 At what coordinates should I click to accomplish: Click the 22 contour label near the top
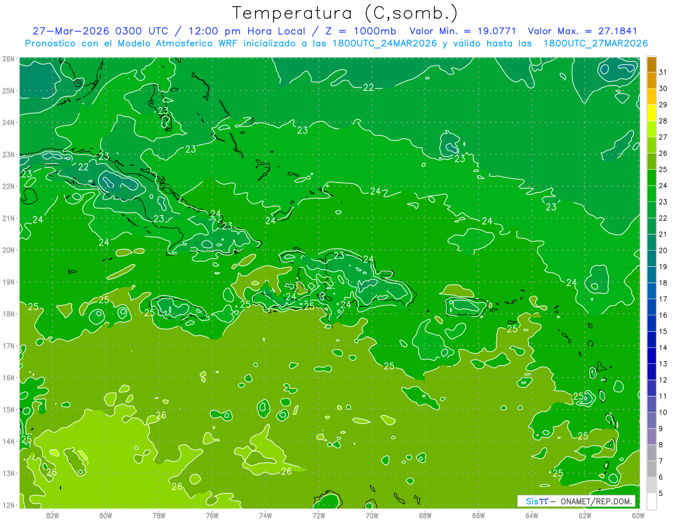368,87
